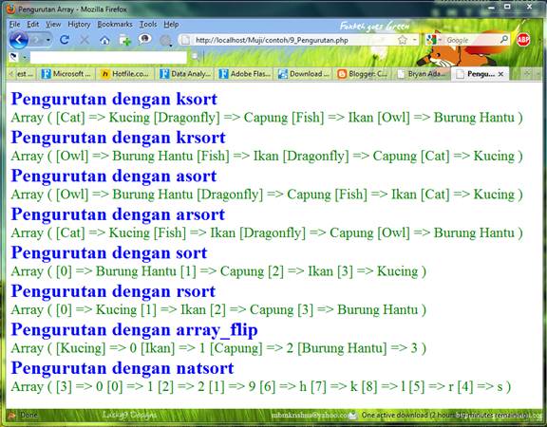Switch to the Hotfile.co... tab
This screenshot has width=547, height=427.
[x=125, y=74]
